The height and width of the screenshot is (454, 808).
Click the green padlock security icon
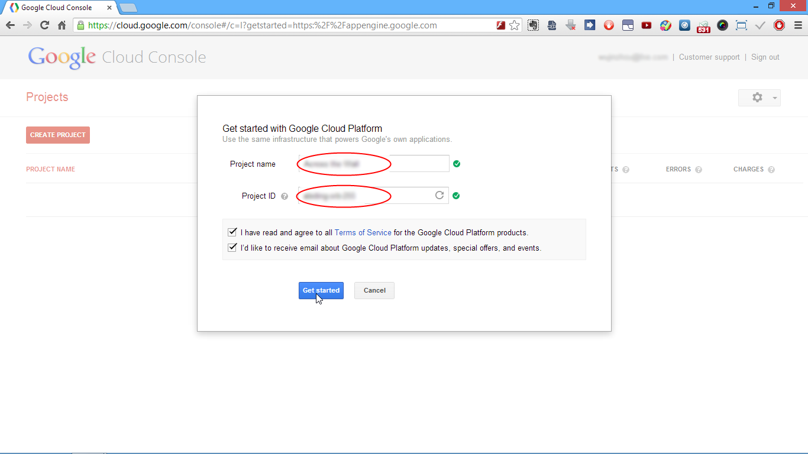(81, 25)
